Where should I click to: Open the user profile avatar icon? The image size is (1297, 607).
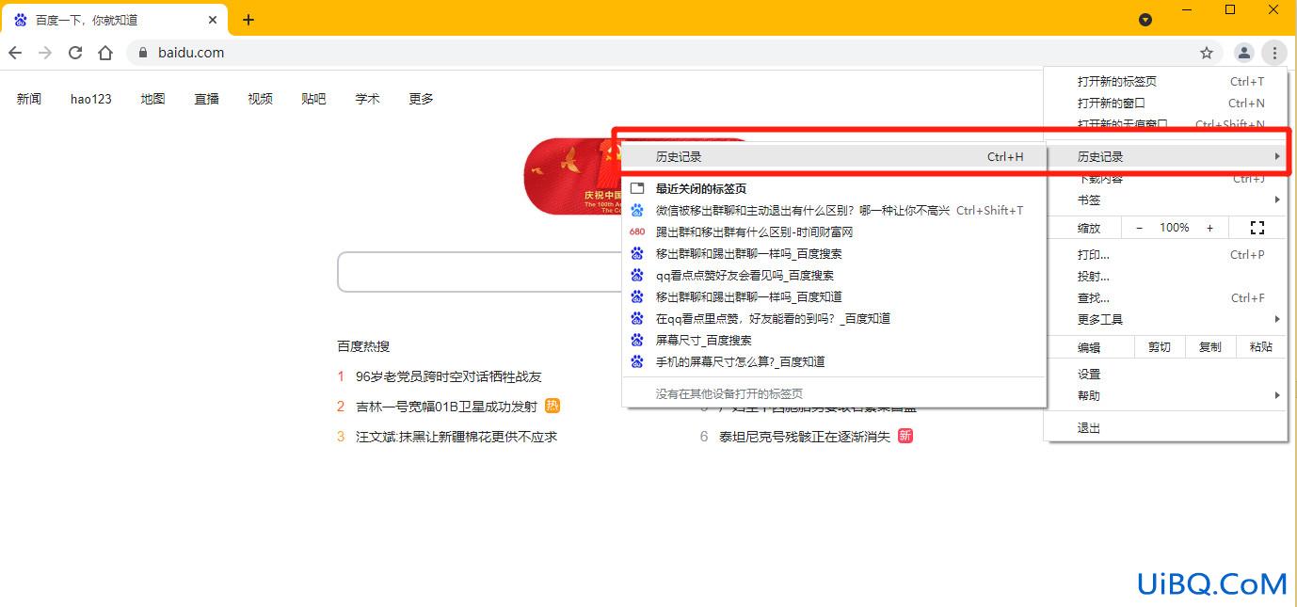pyautogui.click(x=1244, y=53)
